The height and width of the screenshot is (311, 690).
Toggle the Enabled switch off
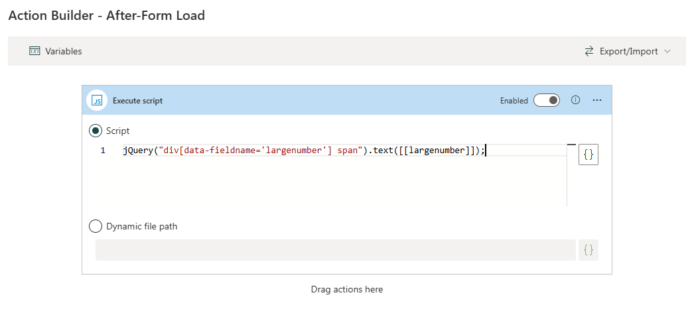pos(547,100)
